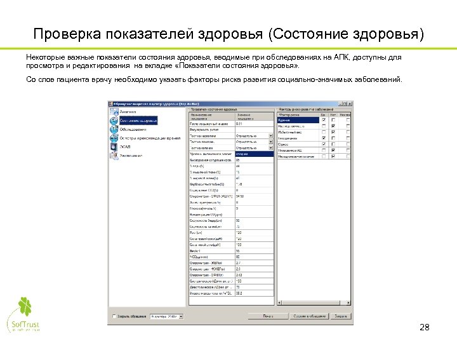Check Да for Наследственность
The width and height of the screenshot is (457, 343).
point(324,126)
